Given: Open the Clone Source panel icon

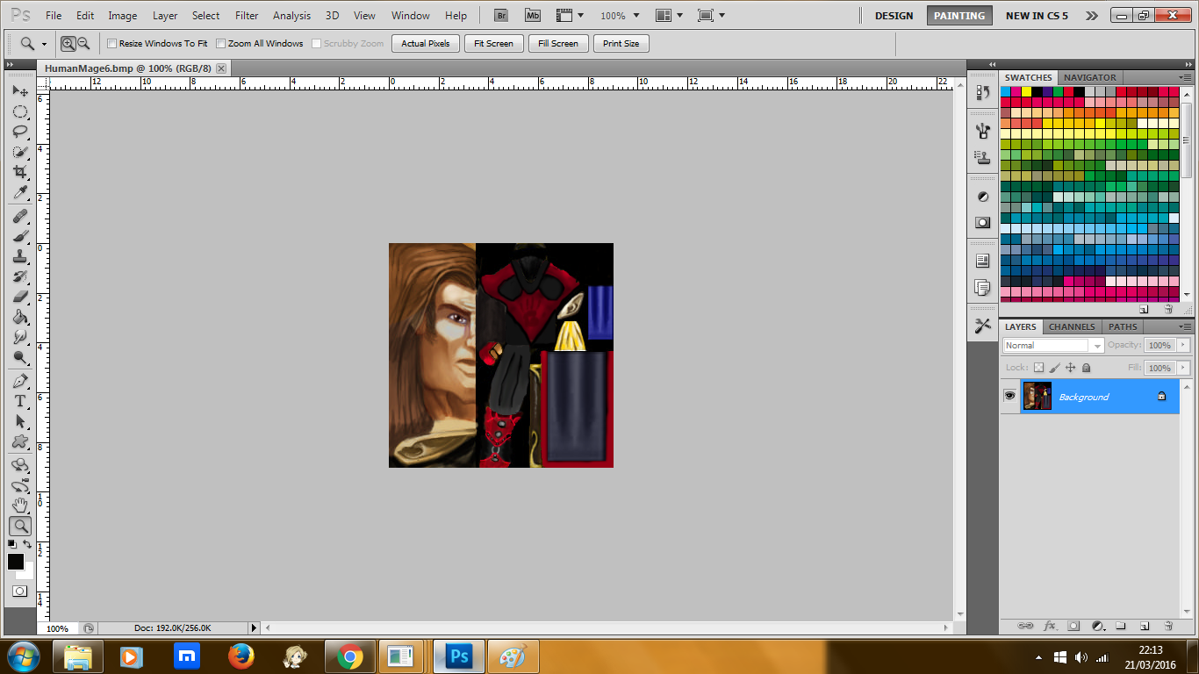Looking at the screenshot, I should (x=982, y=158).
